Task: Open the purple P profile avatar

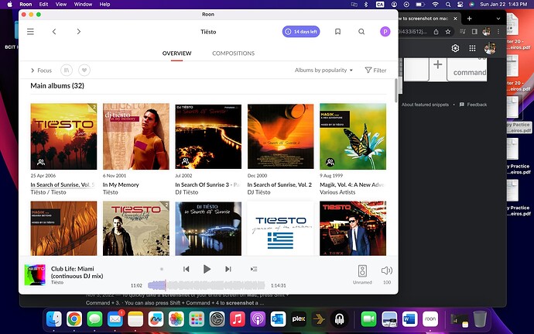Action: [x=385, y=32]
